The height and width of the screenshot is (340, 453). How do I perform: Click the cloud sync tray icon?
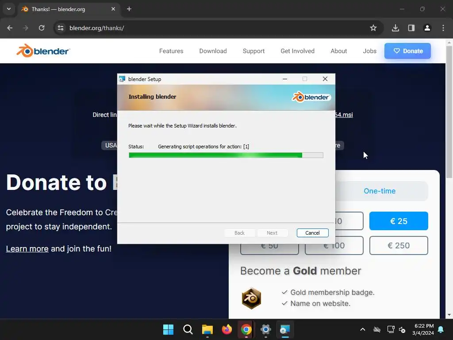click(x=377, y=329)
